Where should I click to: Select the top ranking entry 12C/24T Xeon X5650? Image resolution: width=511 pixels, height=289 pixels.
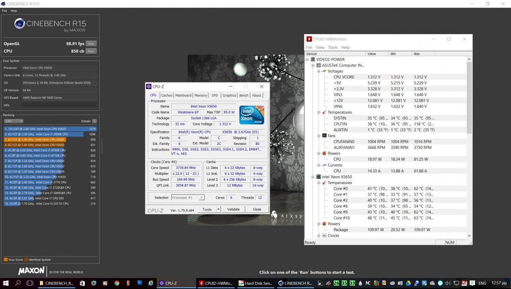50,129
